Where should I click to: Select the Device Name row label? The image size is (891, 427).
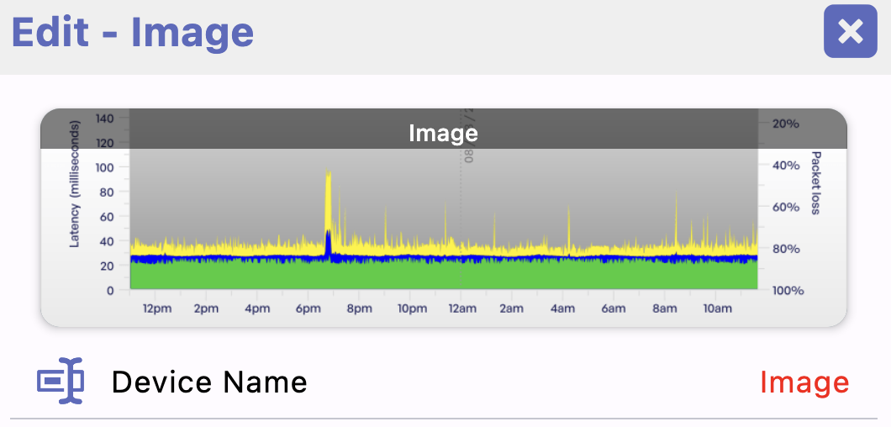[209, 382]
